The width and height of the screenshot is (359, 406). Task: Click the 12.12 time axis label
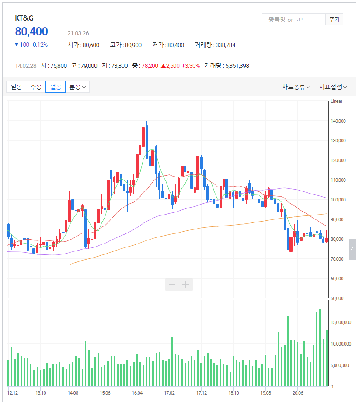[x=12, y=393]
